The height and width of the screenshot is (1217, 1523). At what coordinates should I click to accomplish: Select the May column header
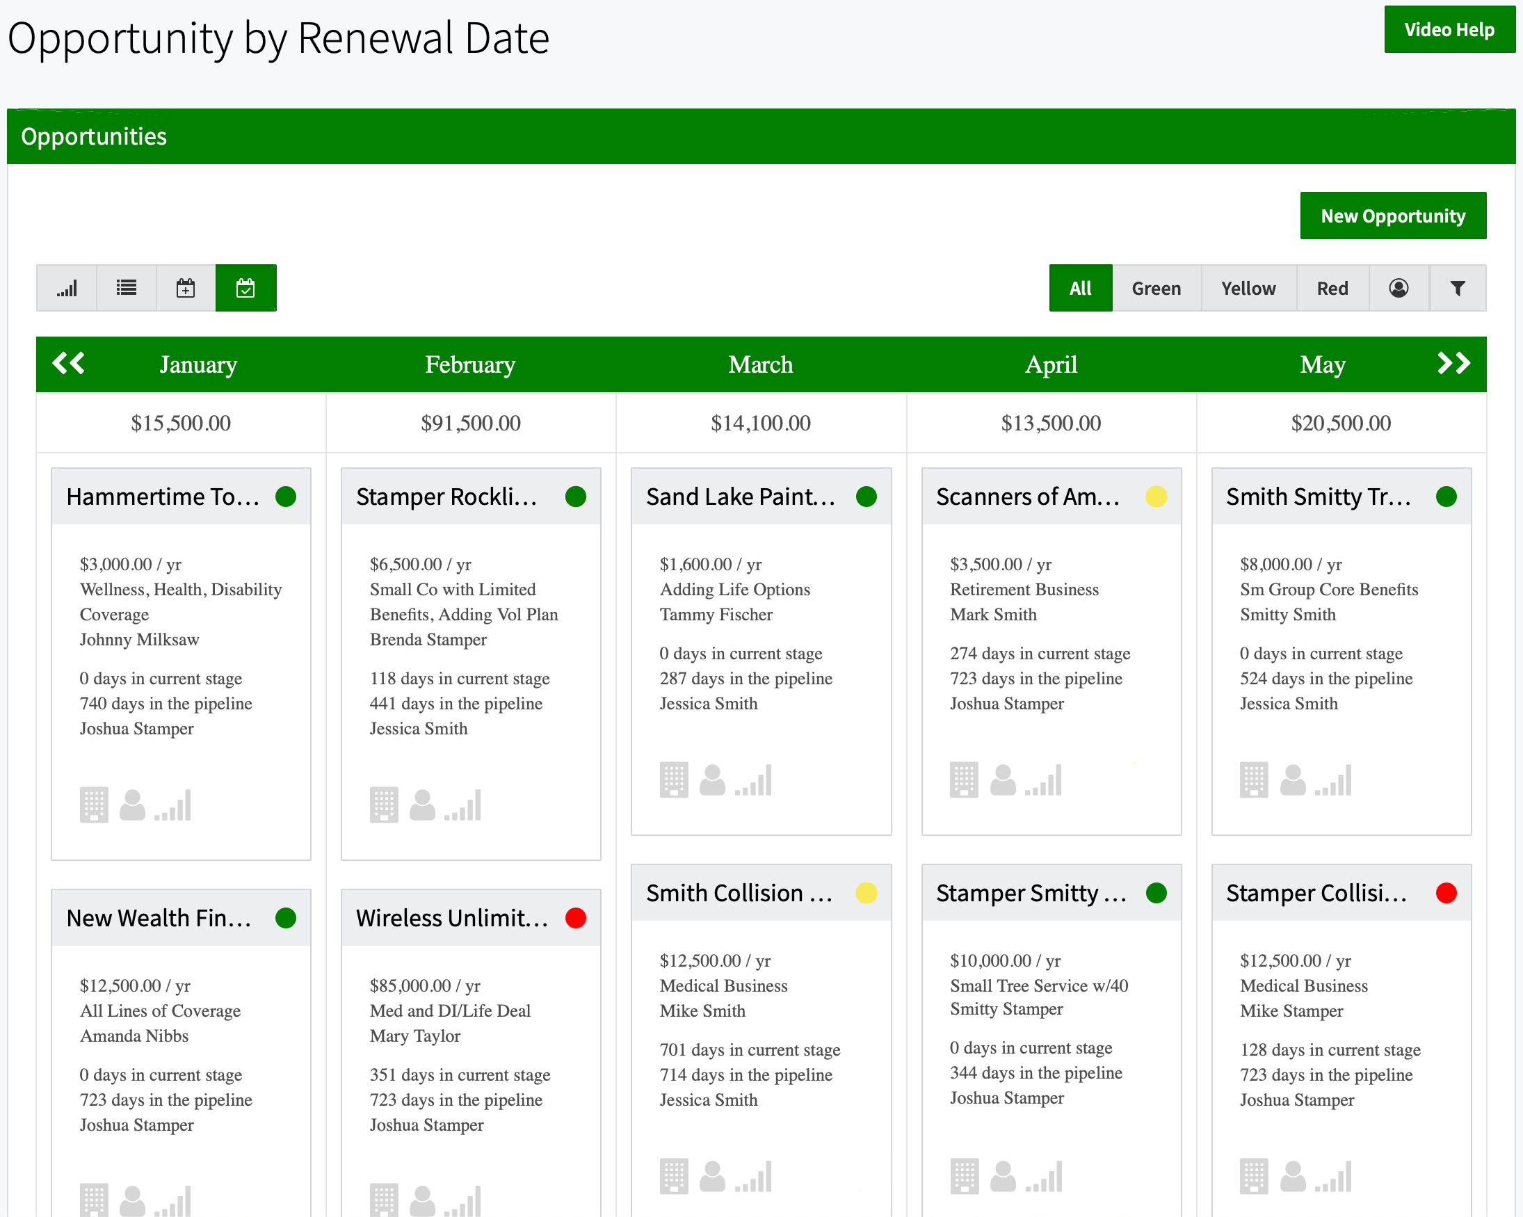tap(1323, 364)
